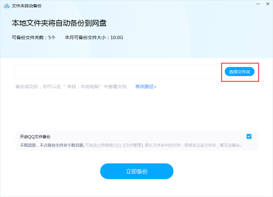Uncheck the QQ file backup checkbox
The width and height of the screenshot is (273, 197).
[249, 136]
